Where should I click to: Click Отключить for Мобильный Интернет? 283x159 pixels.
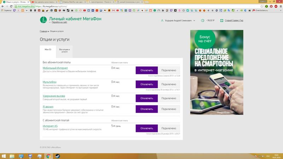147,70
